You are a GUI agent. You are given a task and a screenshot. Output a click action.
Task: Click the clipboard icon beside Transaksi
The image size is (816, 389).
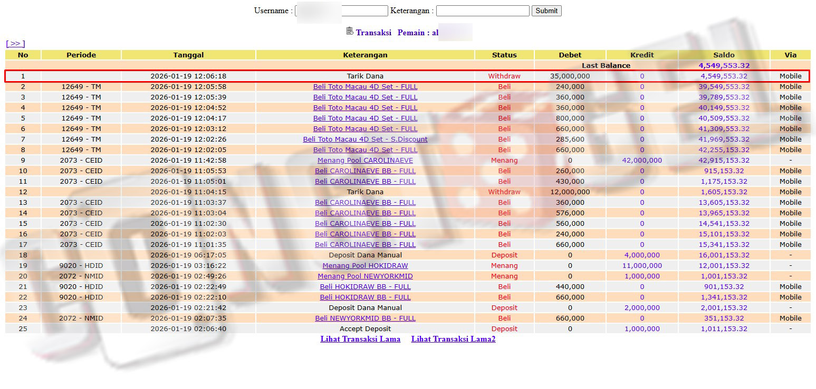coord(349,32)
